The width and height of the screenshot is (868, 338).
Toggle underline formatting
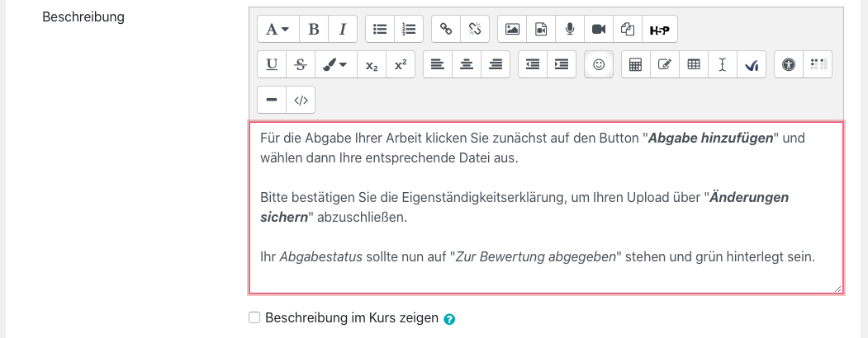[x=272, y=64]
